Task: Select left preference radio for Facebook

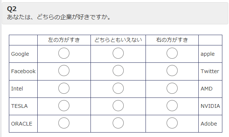Action: 64,71
